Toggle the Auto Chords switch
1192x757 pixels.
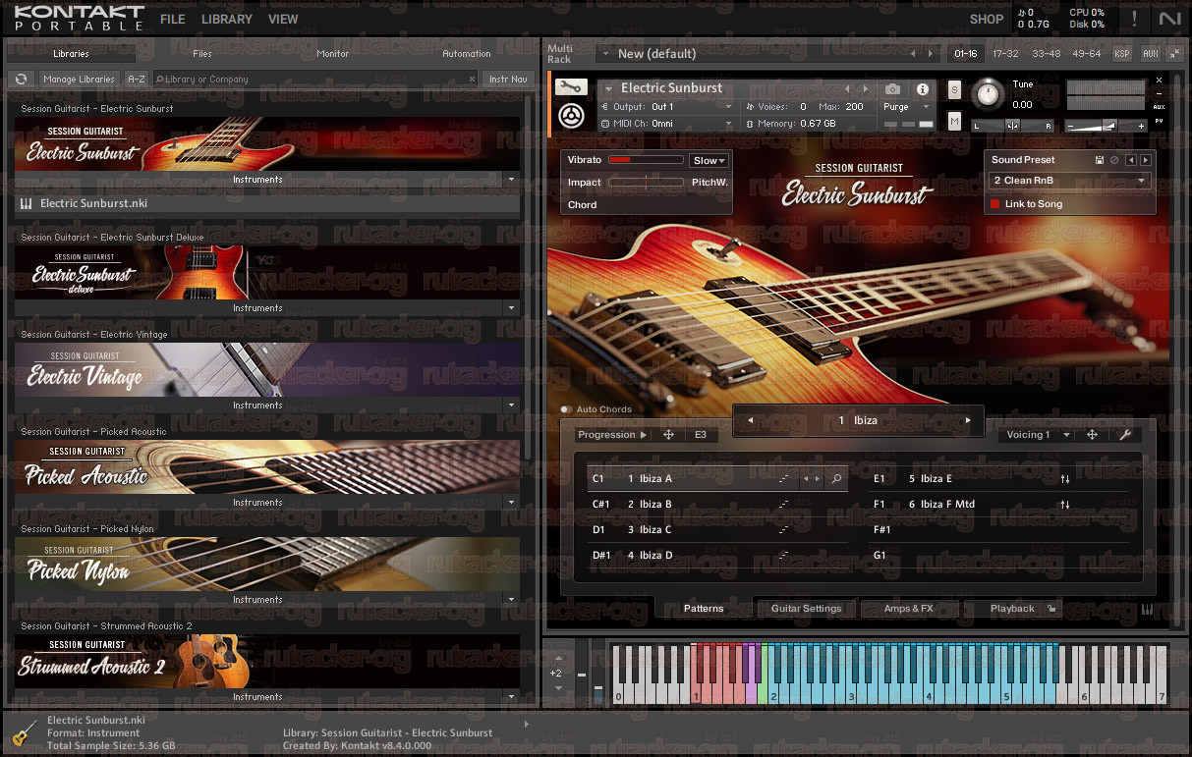click(566, 409)
